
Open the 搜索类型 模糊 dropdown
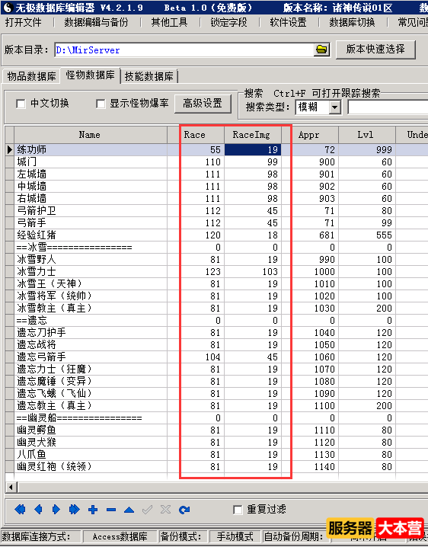pyautogui.click(x=335, y=107)
